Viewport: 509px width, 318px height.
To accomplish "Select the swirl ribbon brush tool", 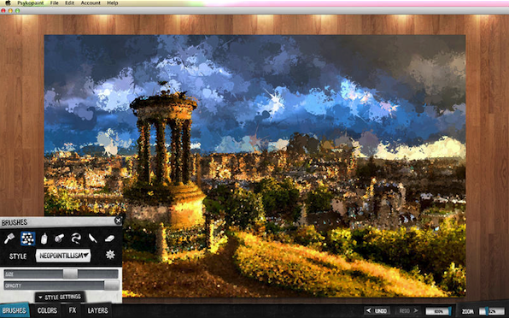I will [76, 238].
